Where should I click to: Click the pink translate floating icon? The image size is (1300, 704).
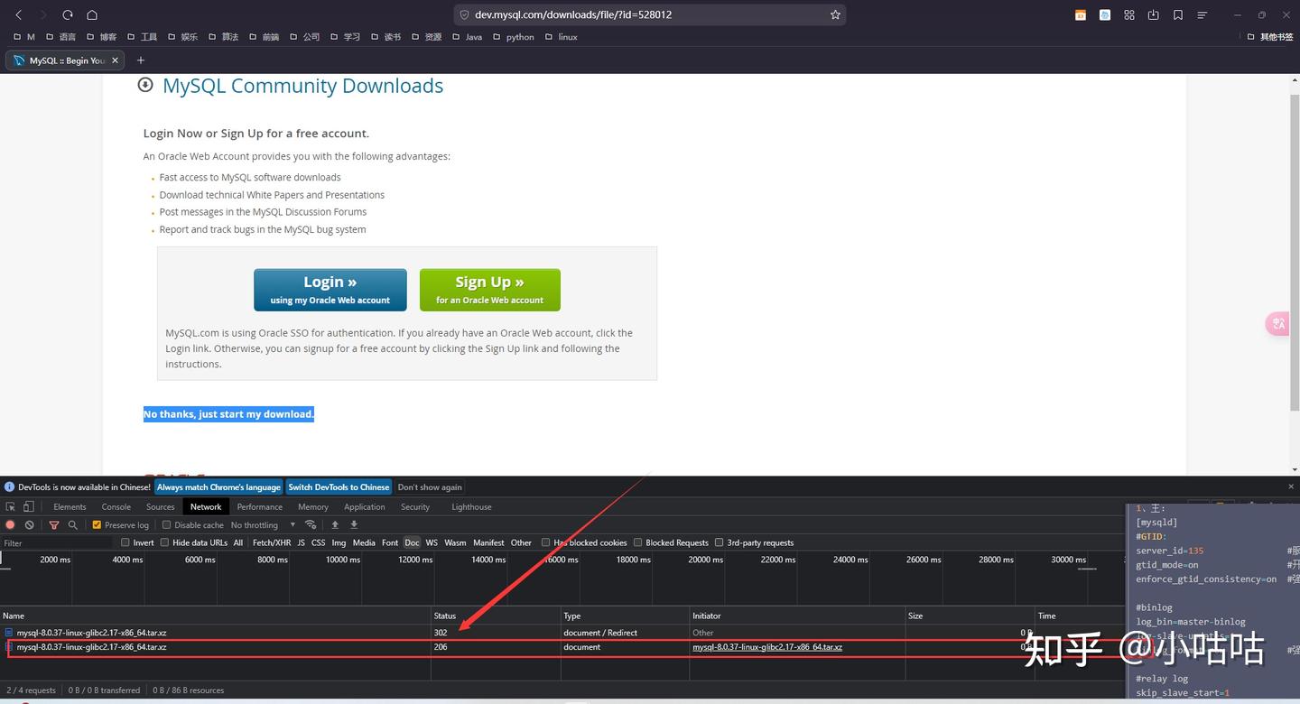tap(1278, 324)
